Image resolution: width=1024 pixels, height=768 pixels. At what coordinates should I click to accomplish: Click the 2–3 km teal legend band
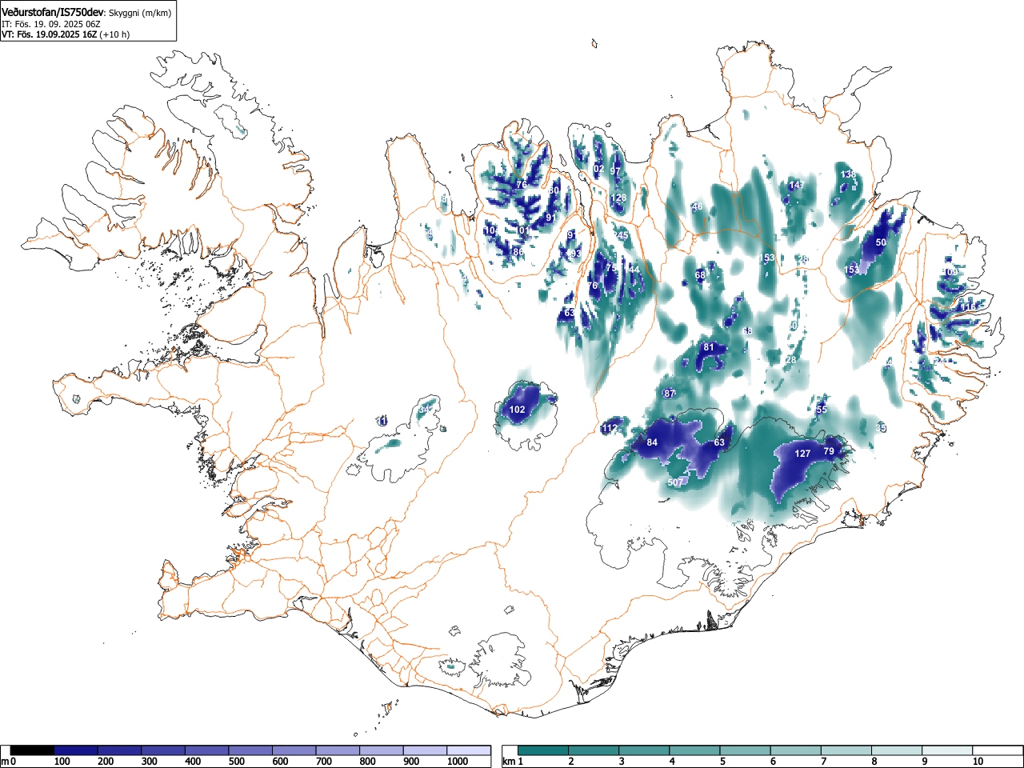click(594, 750)
